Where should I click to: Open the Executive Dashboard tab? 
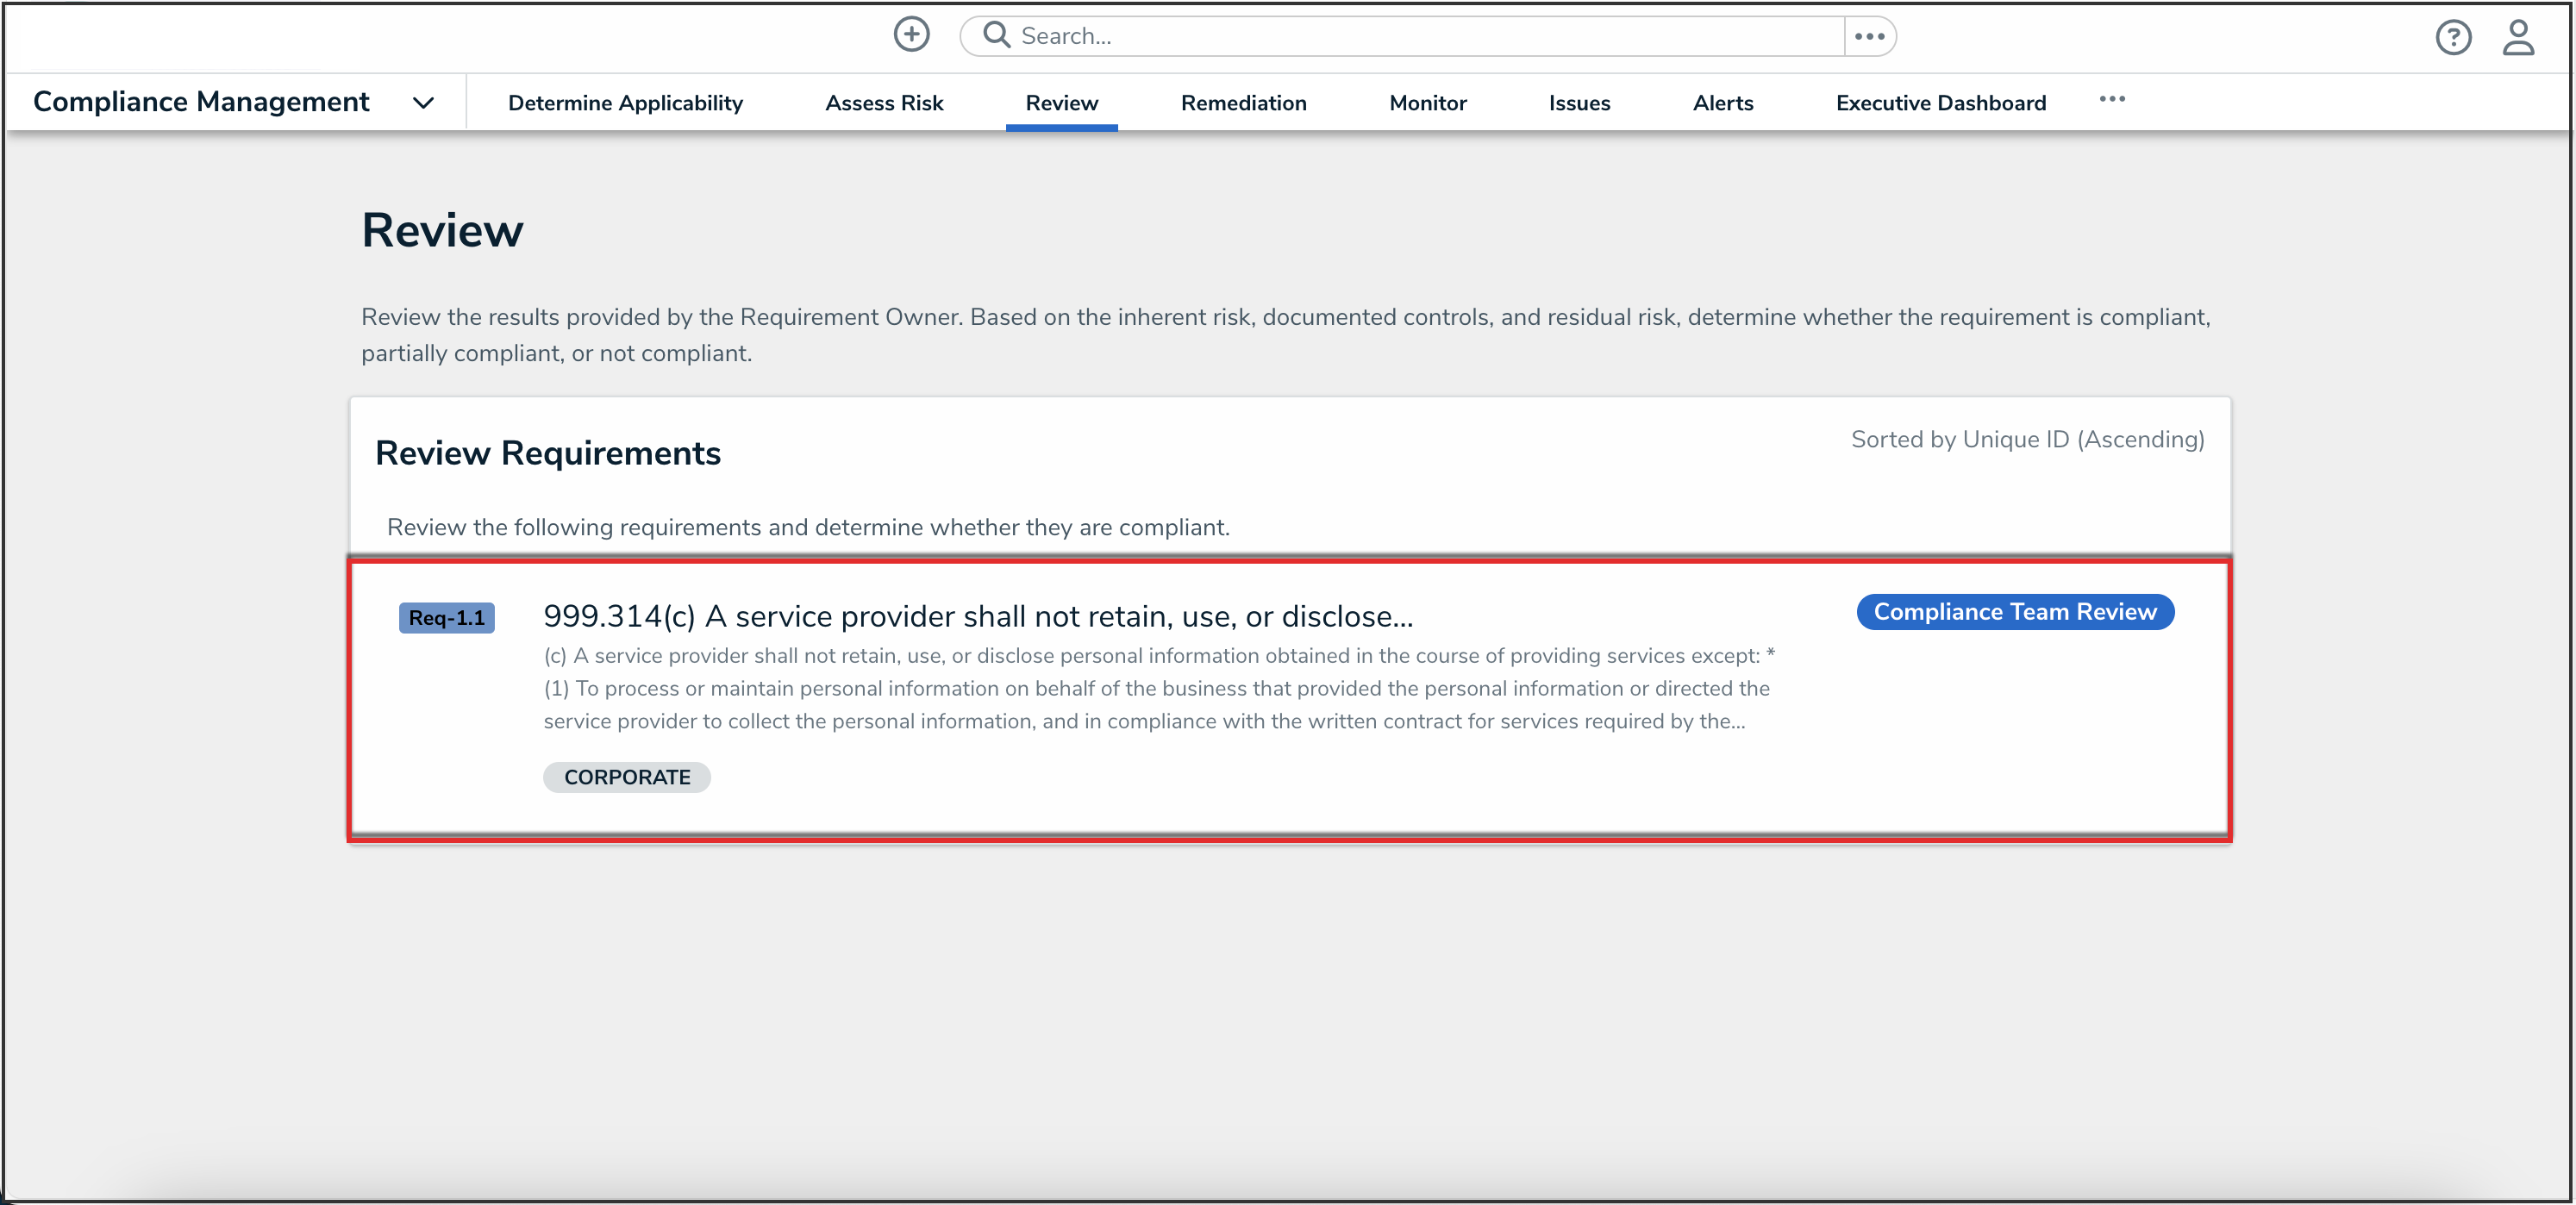point(1940,103)
